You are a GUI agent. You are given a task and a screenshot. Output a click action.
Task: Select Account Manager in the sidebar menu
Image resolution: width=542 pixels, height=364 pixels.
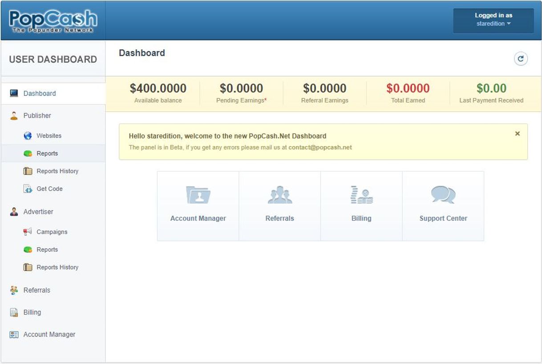[49, 335]
